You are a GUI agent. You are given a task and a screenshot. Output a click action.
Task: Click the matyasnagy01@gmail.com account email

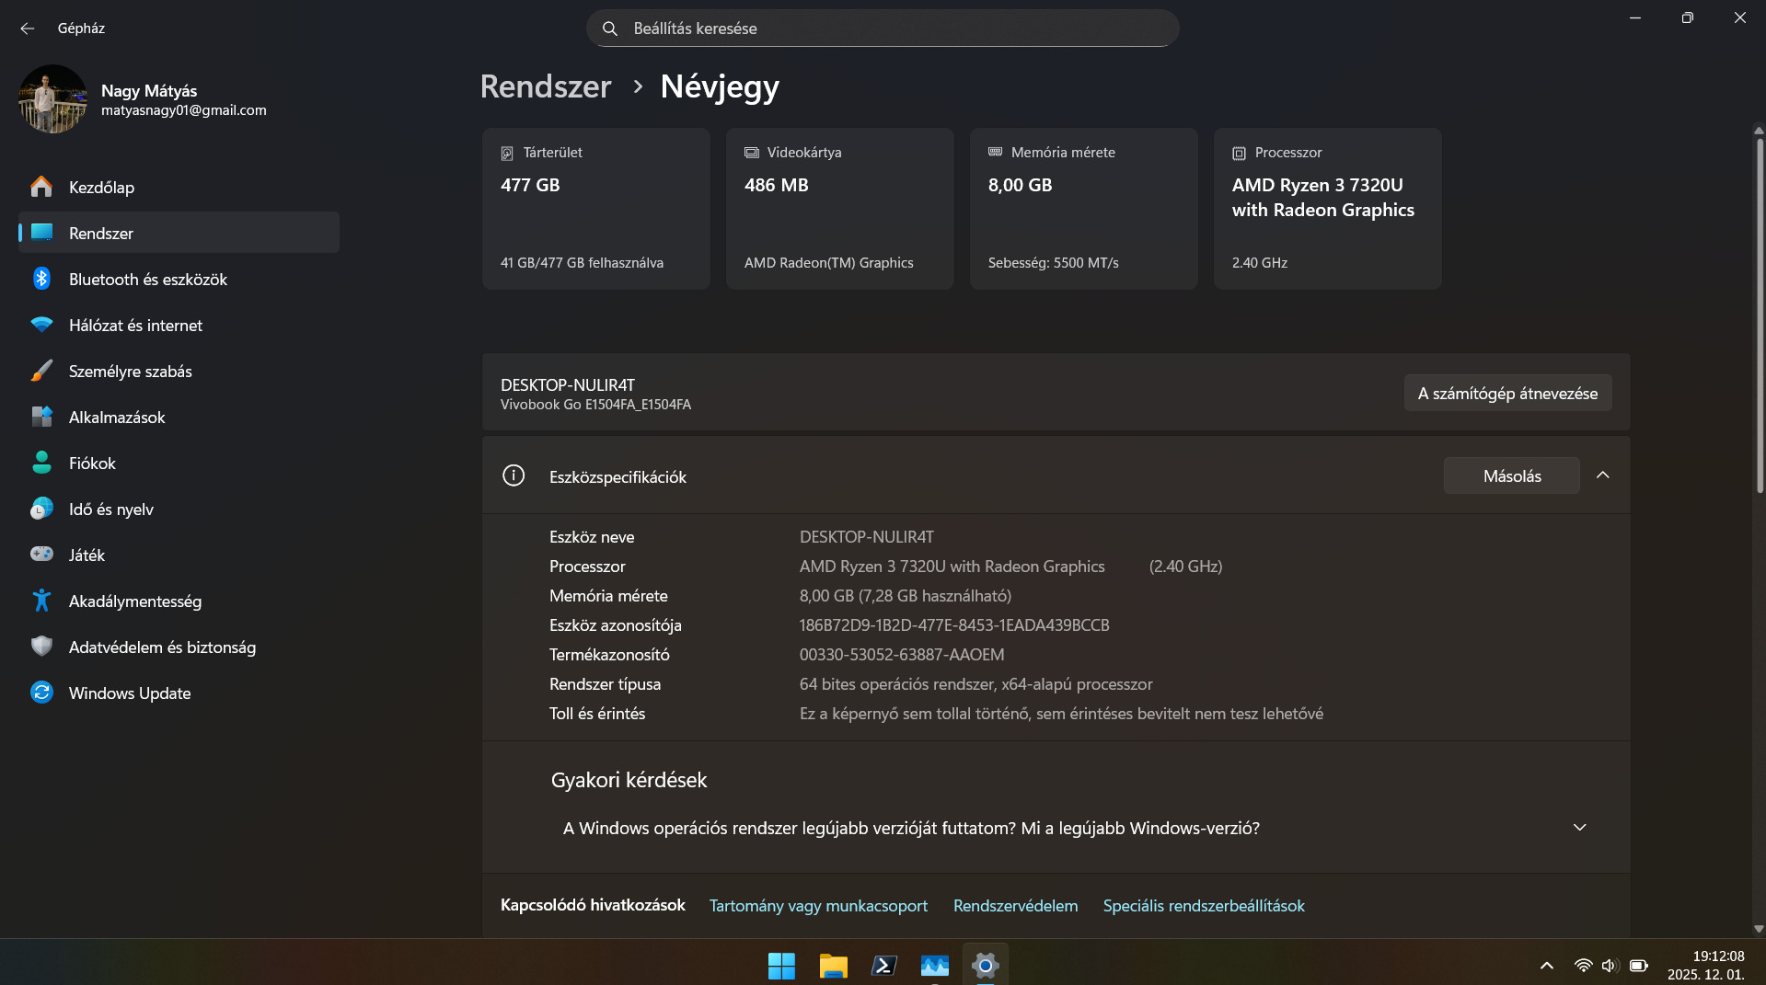tap(184, 110)
